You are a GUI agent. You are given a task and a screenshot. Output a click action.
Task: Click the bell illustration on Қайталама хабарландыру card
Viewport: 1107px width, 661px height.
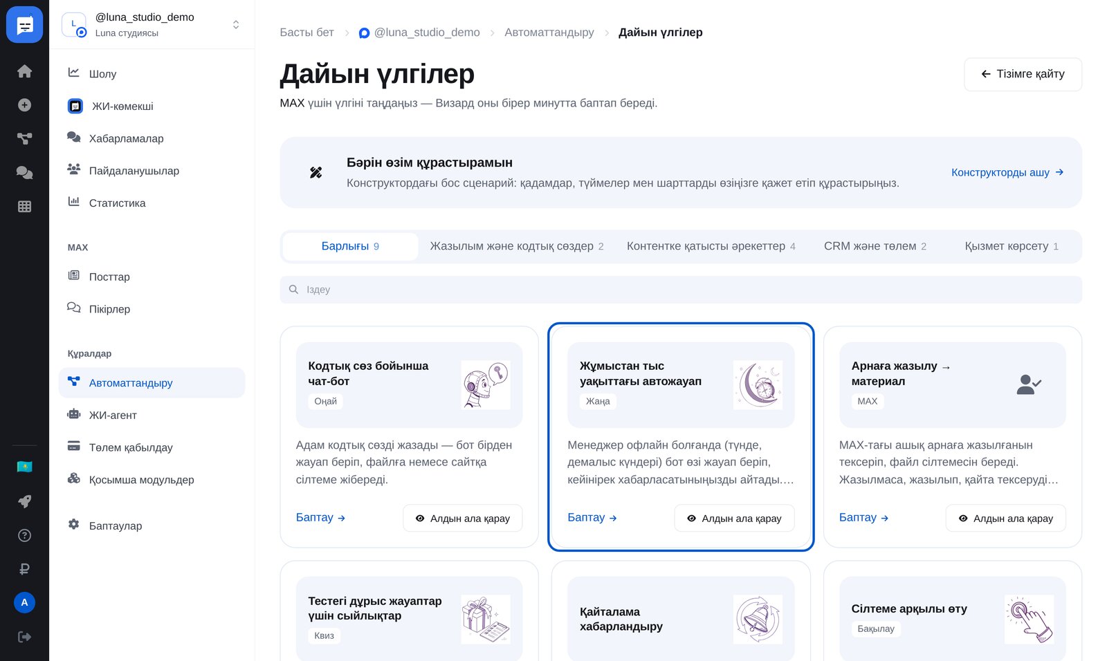pos(758,620)
